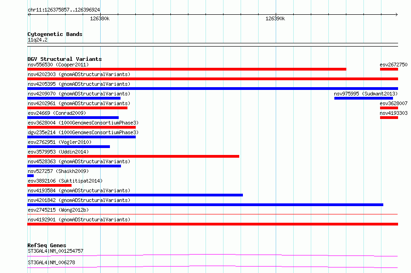The image size is (411, 273).
Task: Click the right arrow of coordinate ruler
Action: tap(396, 14)
